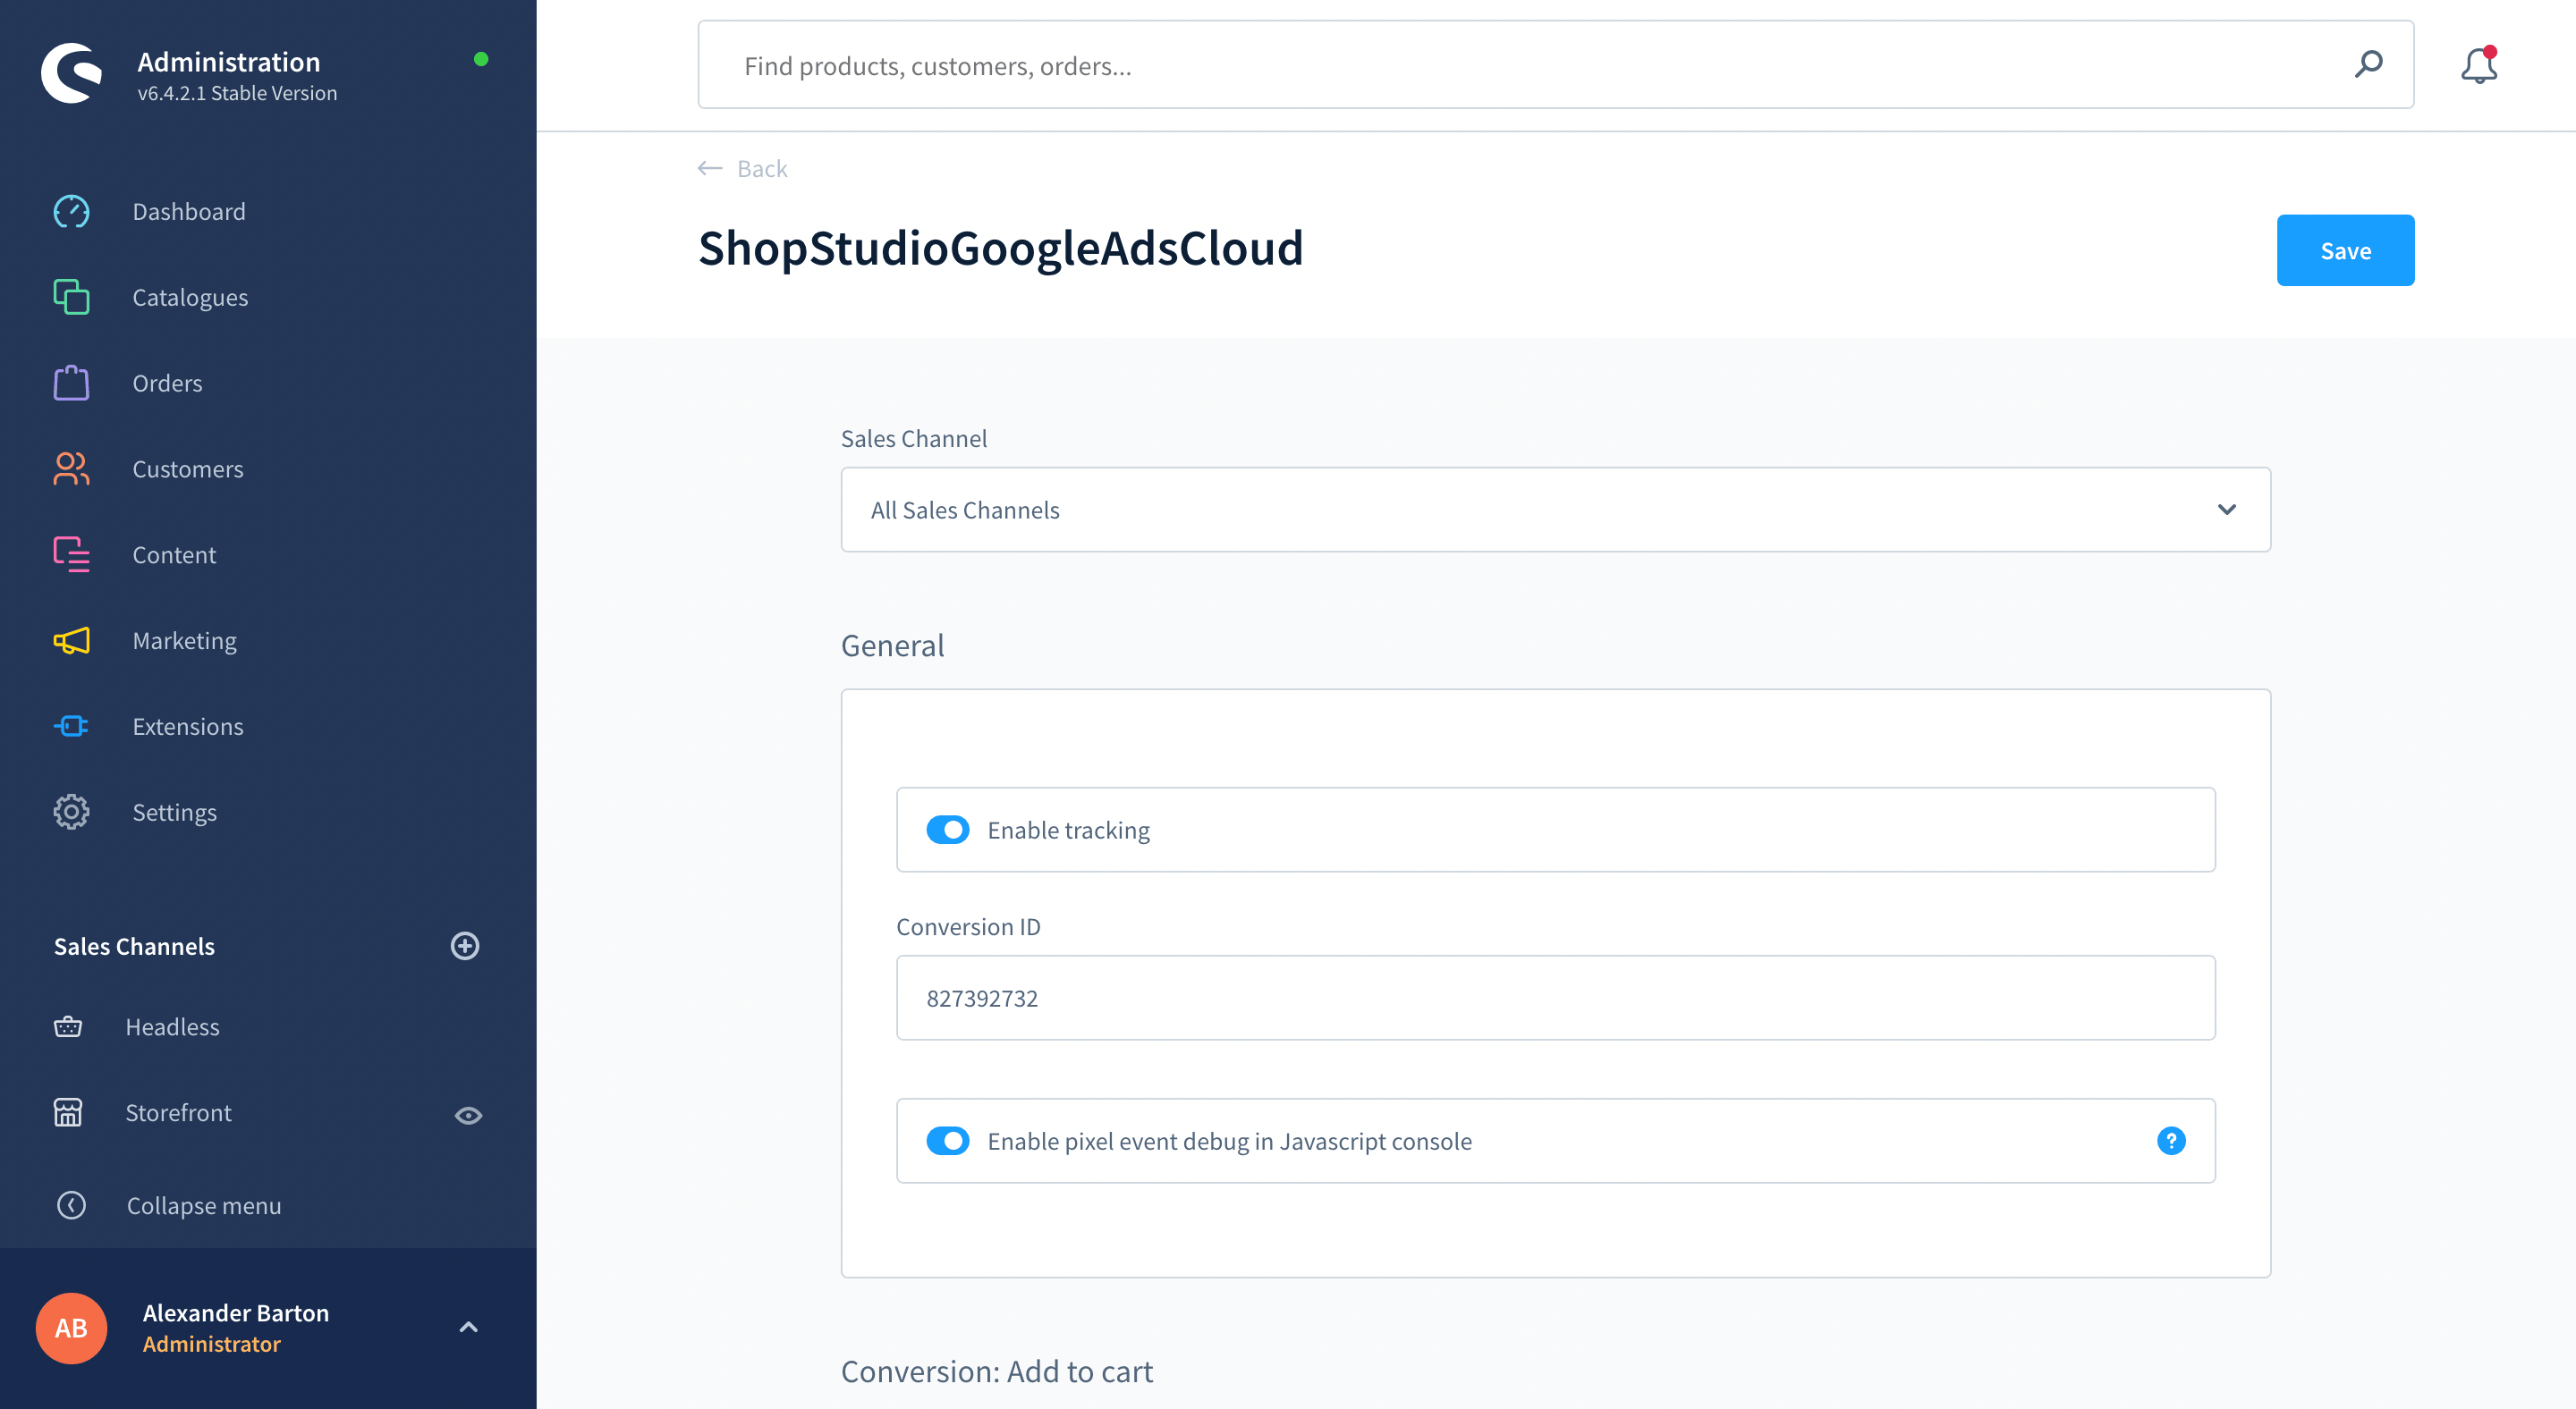The image size is (2576, 1409).
Task: Click the Storefront shop icon
Action: [68, 1112]
